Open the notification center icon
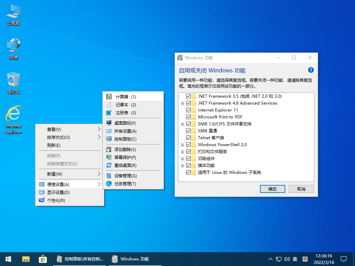355x266 pixels. [x=344, y=259]
